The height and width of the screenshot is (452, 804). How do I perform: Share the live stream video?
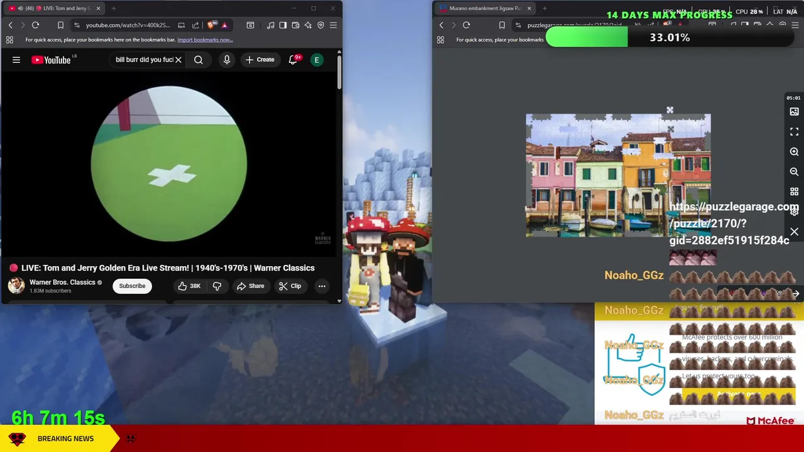click(x=251, y=286)
